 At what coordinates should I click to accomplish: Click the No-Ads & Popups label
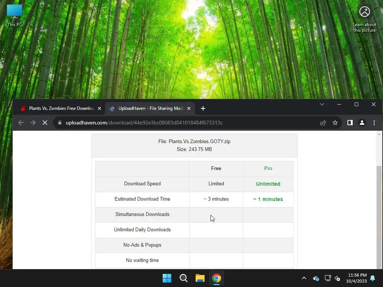coord(143,245)
